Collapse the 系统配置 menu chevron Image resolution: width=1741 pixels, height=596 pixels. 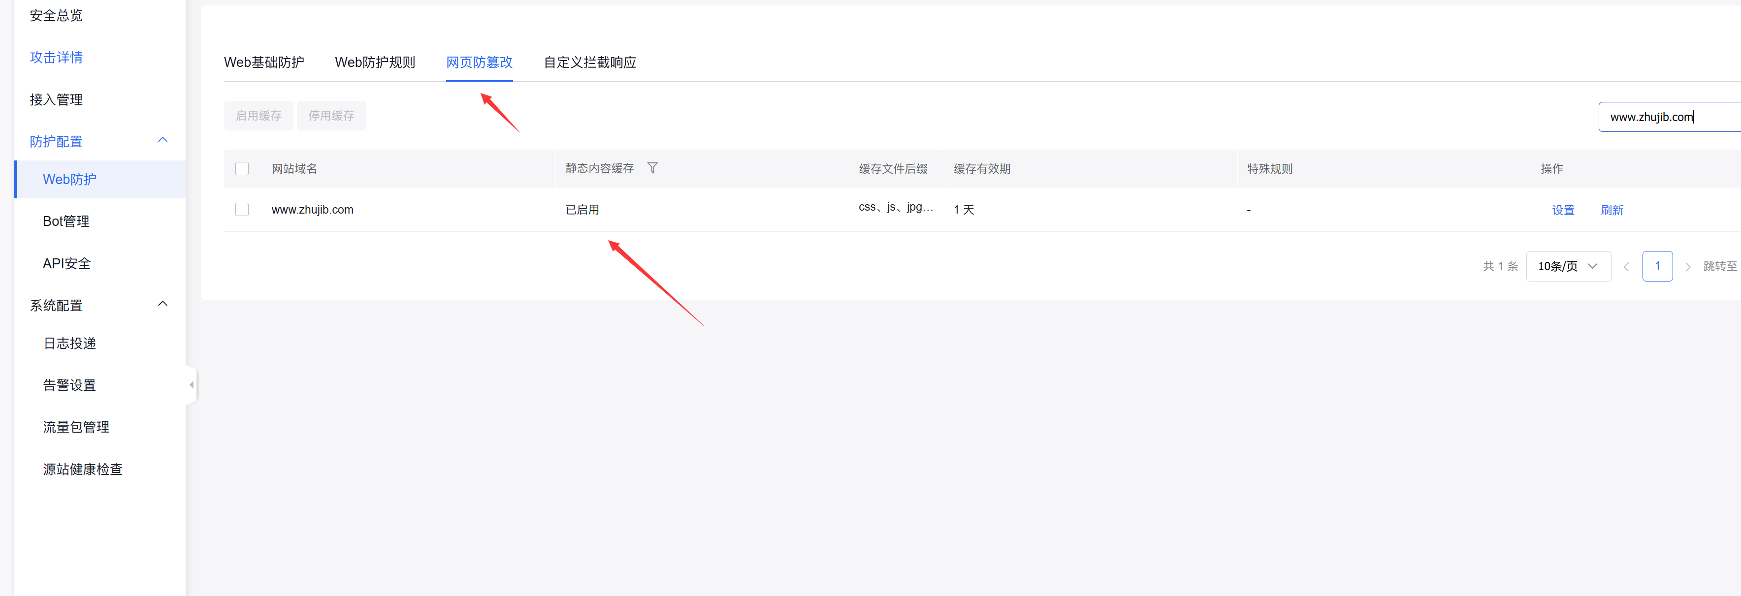click(x=162, y=303)
